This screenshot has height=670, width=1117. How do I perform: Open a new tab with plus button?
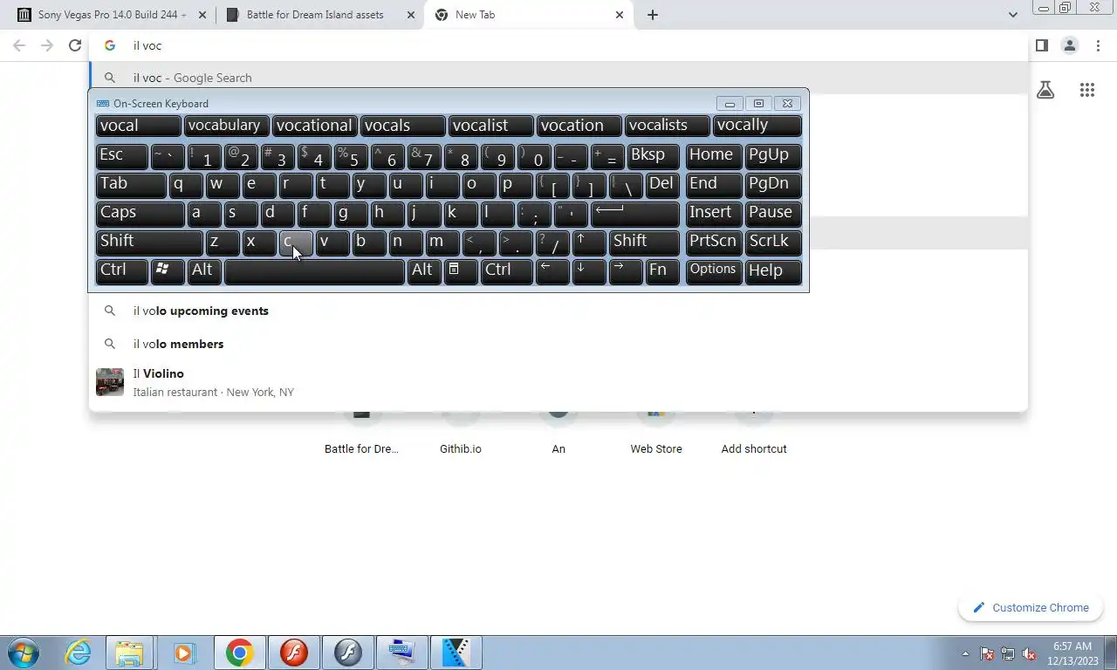(652, 15)
